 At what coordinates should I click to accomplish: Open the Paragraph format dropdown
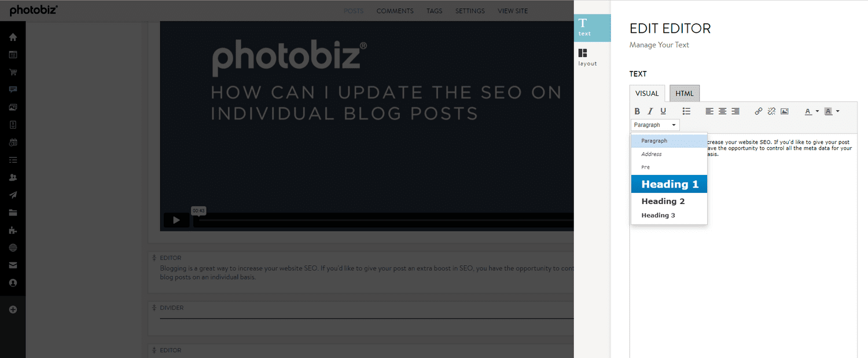(x=654, y=125)
